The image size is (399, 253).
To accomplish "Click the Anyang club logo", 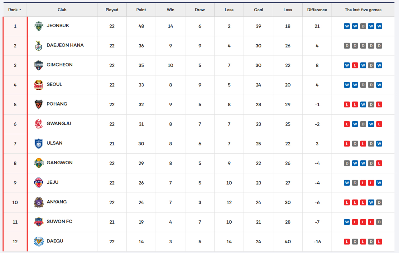I will tap(39, 202).
